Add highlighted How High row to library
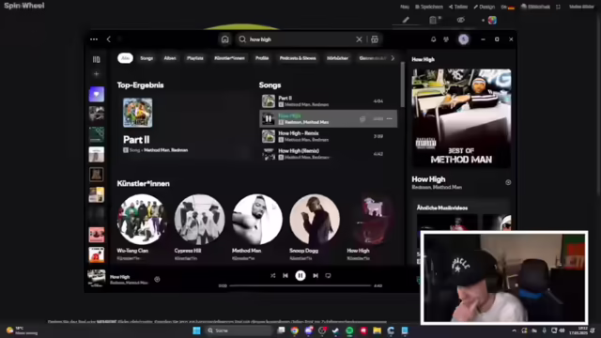The width and height of the screenshot is (601, 338). [x=362, y=119]
